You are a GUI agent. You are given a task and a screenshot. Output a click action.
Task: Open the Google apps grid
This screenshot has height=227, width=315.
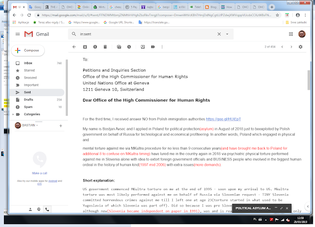coord(291,34)
